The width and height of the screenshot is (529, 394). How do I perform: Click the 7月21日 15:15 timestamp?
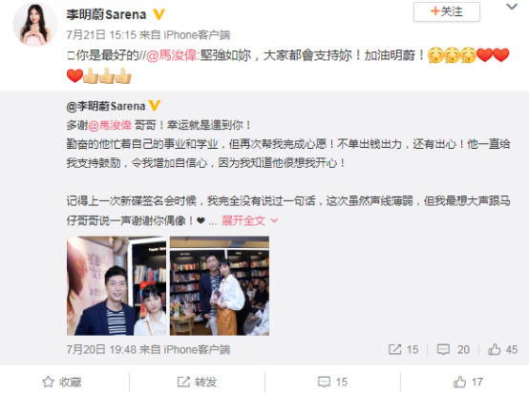click(101, 34)
